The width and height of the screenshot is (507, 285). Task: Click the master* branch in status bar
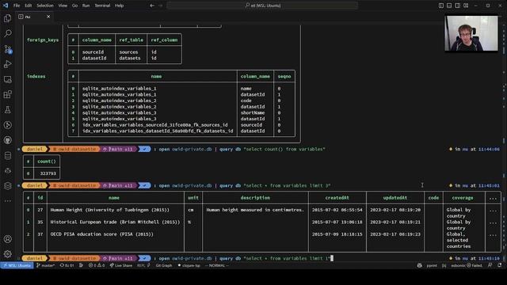(46, 265)
